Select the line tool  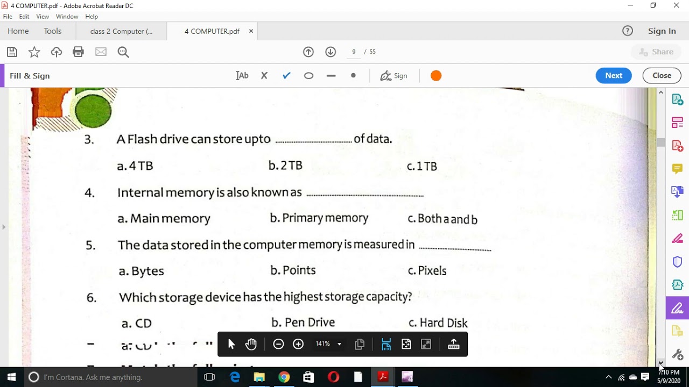[x=331, y=76]
